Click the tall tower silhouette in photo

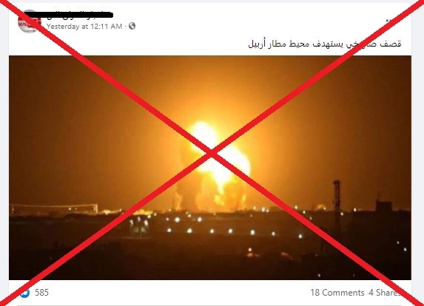pos(337,207)
